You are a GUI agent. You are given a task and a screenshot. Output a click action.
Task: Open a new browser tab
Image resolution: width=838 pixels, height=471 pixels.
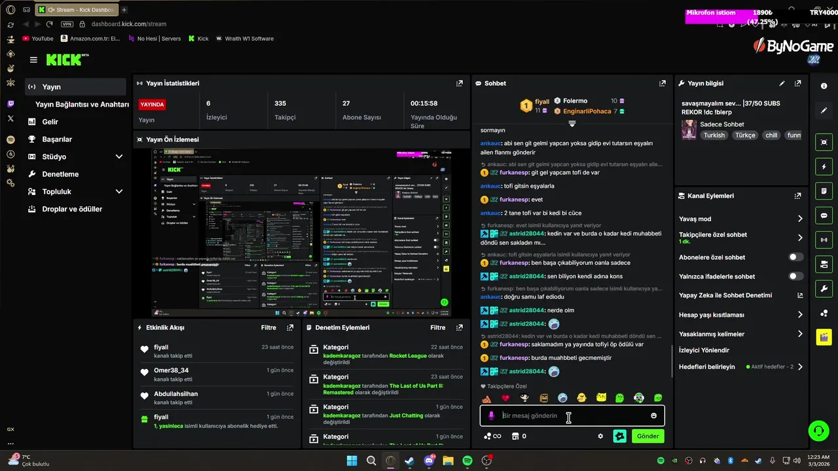[x=124, y=9]
